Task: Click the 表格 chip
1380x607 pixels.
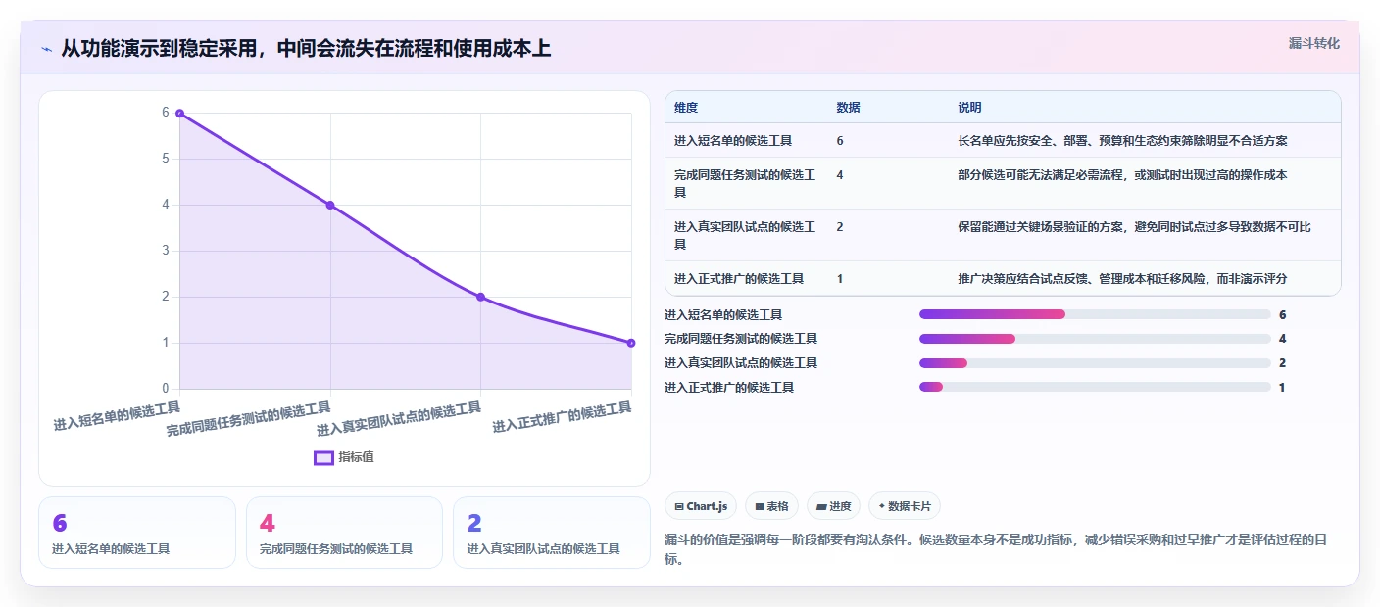Action: click(x=771, y=506)
